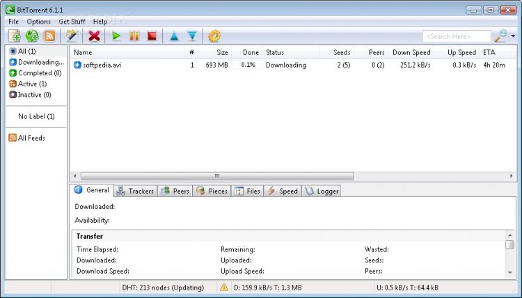Sort by the Name column header
The image size is (522, 298).
pos(127,53)
